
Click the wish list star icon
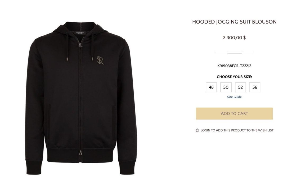coord(197,130)
